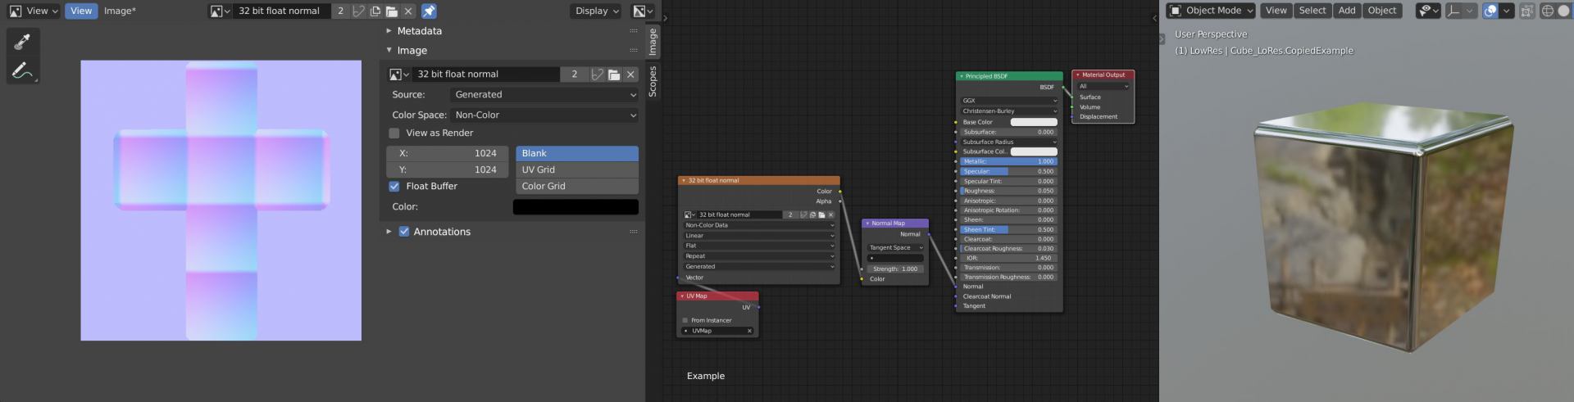
Task: Browse image icon in texture node
Action: click(689, 215)
